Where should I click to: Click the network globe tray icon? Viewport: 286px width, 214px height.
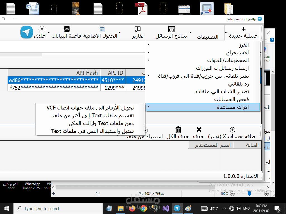point(232,208)
